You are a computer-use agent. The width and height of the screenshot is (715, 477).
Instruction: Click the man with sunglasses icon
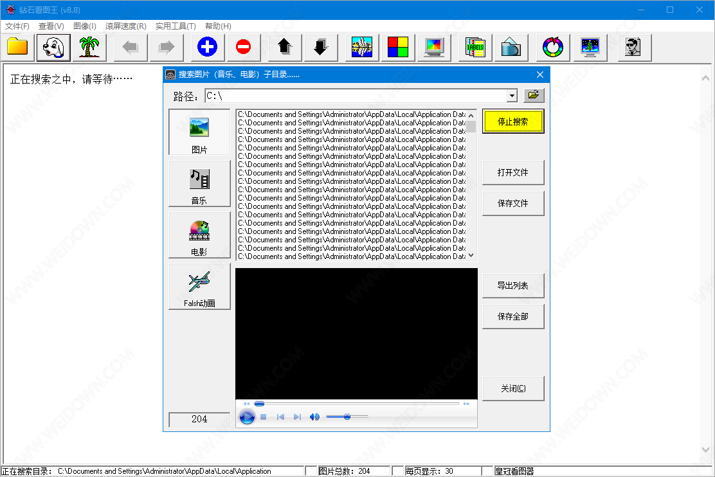[634, 47]
